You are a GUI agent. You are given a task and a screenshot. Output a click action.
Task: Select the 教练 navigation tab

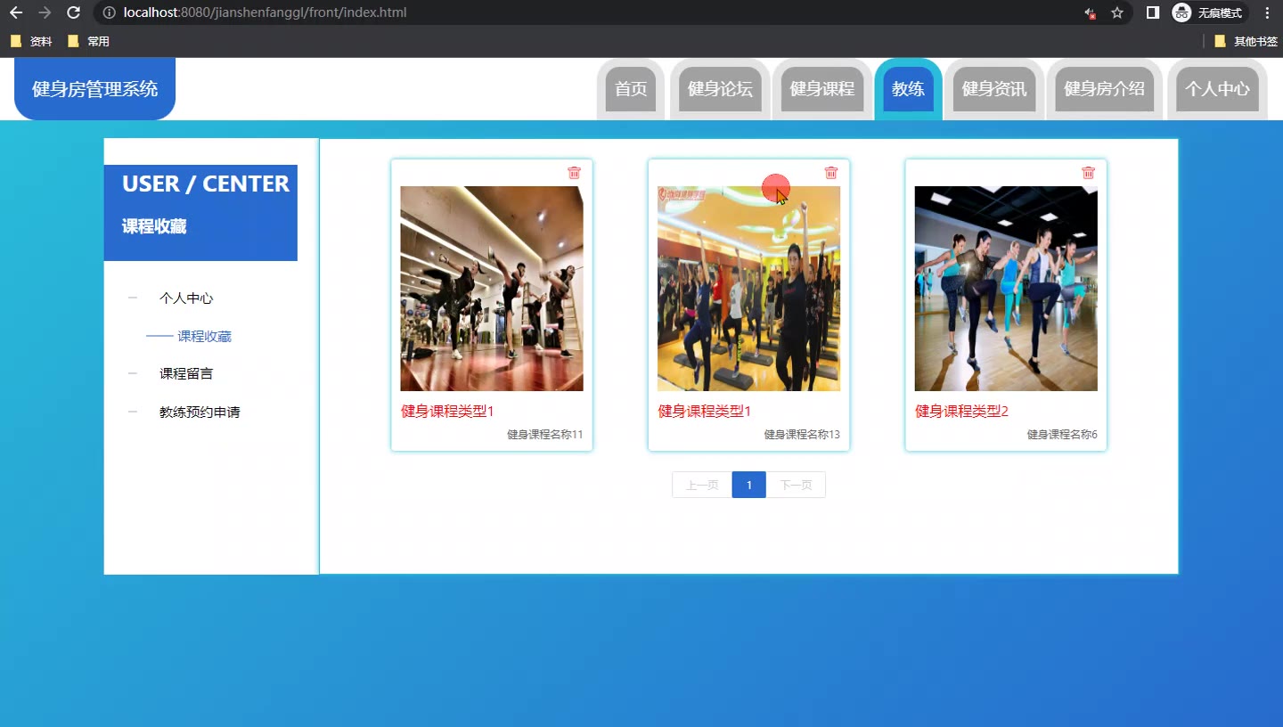908,89
